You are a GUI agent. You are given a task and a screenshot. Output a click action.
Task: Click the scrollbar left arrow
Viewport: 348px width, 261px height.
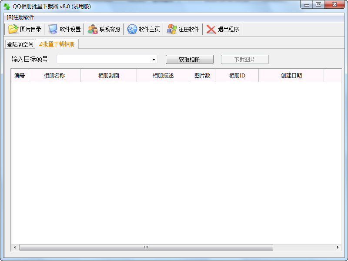[x=15, y=247]
